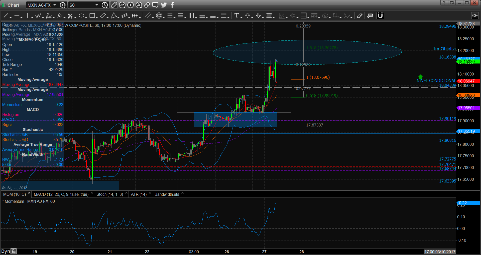
Task: Switch to the Stoch (14, 1, 3) tab
Action: pyautogui.click(x=110, y=194)
